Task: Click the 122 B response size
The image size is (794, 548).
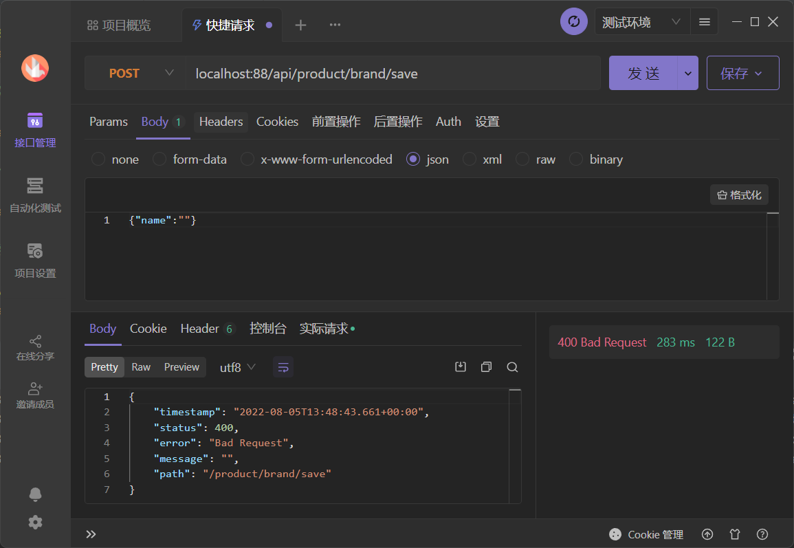Action: point(720,342)
